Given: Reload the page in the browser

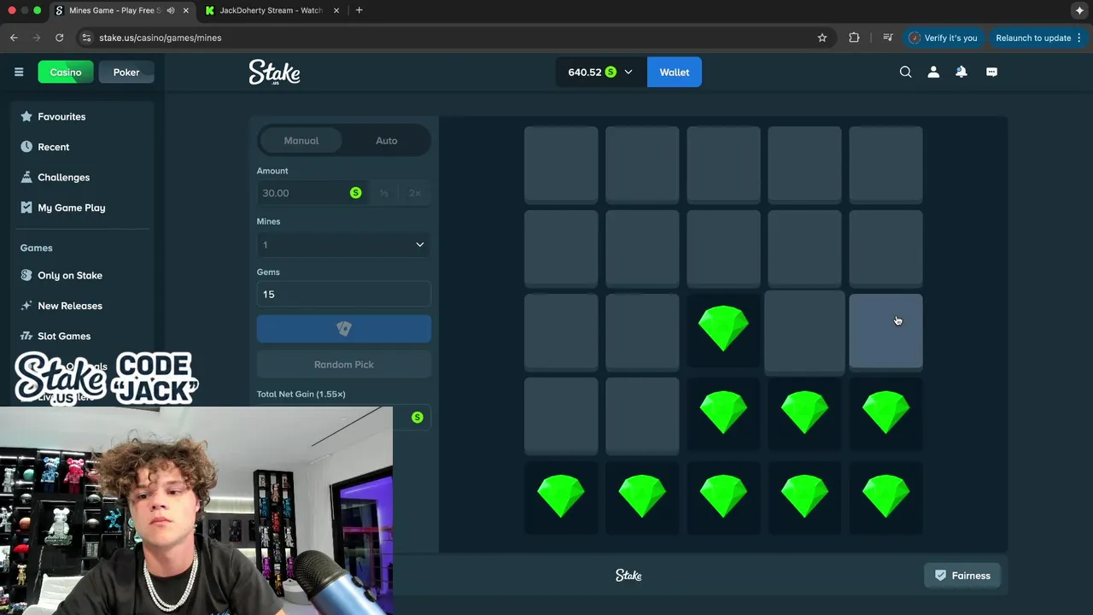Looking at the screenshot, I should tap(59, 38).
